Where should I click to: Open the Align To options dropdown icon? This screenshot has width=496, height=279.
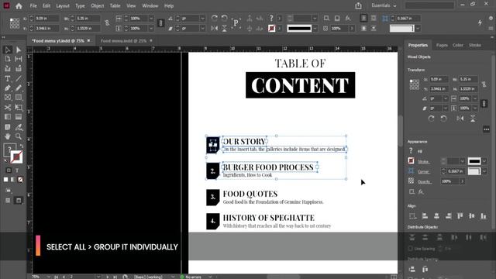pos(412,216)
